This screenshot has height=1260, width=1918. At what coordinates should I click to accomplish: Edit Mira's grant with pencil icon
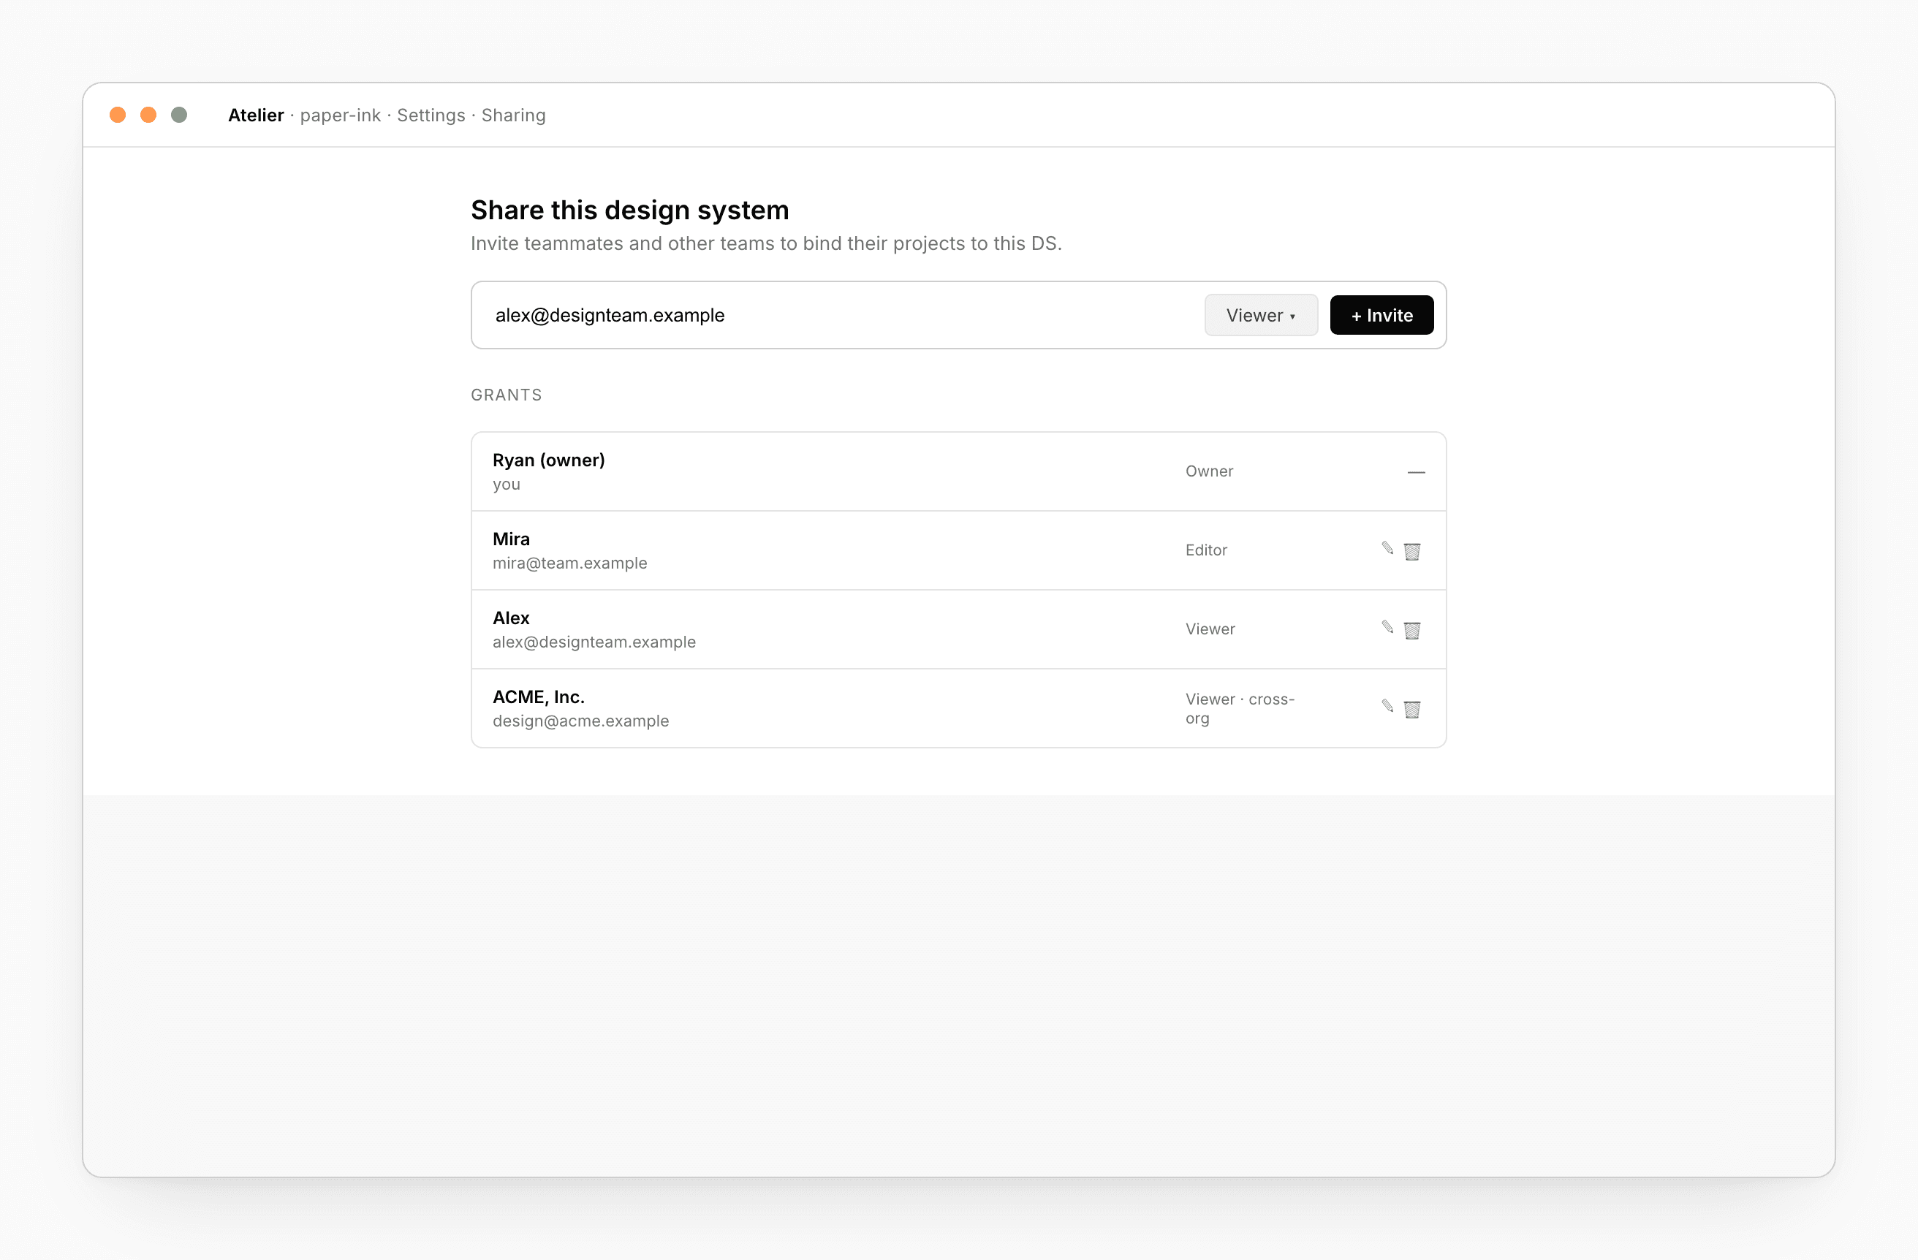click(1387, 549)
